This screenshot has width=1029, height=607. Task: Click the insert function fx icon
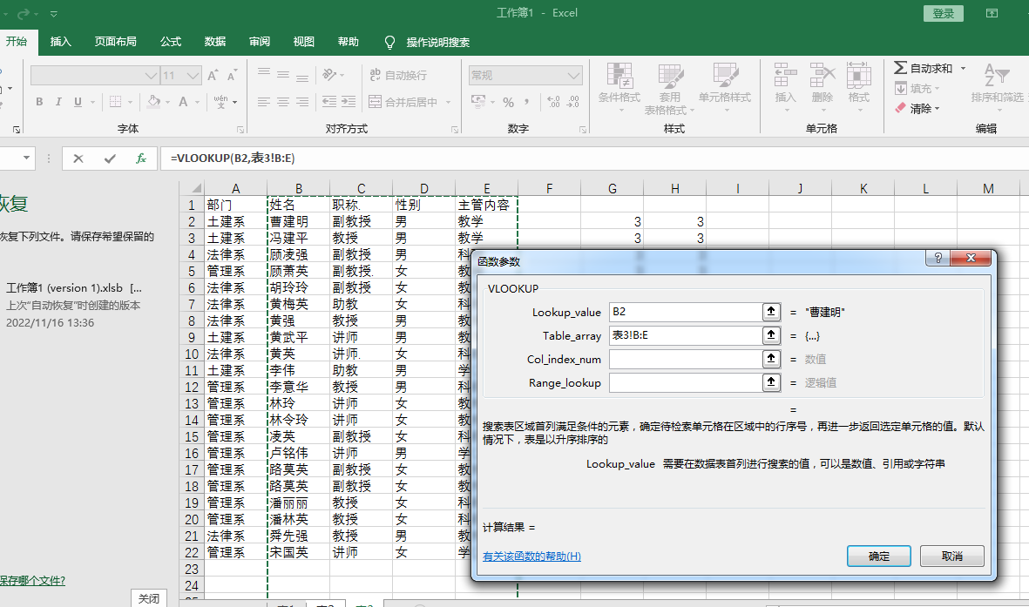point(140,158)
